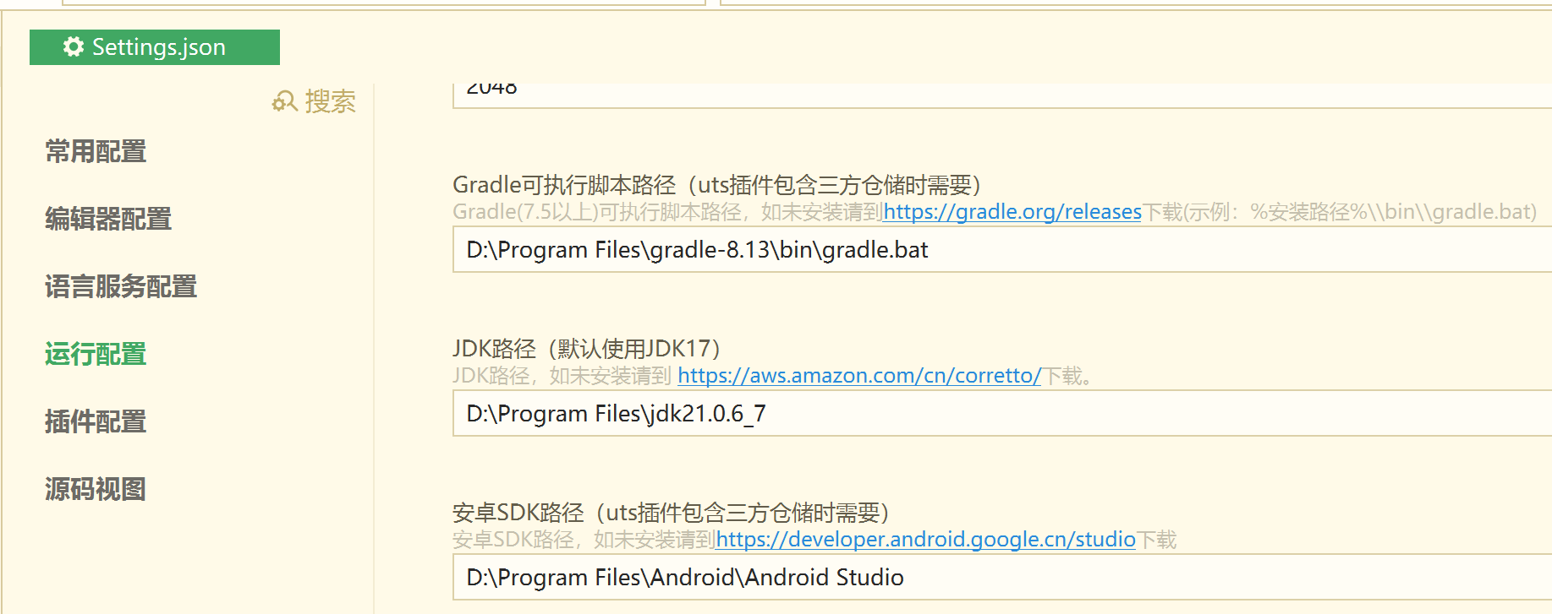1552x614 pixels.
Task: Focus the JDK path input field
Action: tap(998, 415)
